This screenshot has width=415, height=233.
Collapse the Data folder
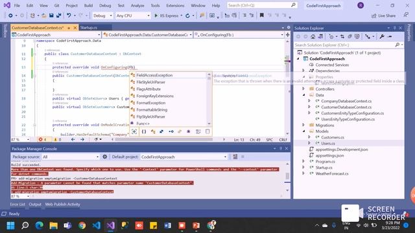coord(303,95)
